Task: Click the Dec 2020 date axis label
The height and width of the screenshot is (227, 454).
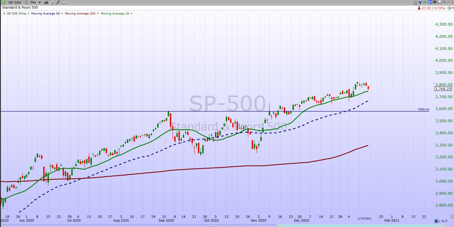Action: pyautogui.click(x=301, y=221)
